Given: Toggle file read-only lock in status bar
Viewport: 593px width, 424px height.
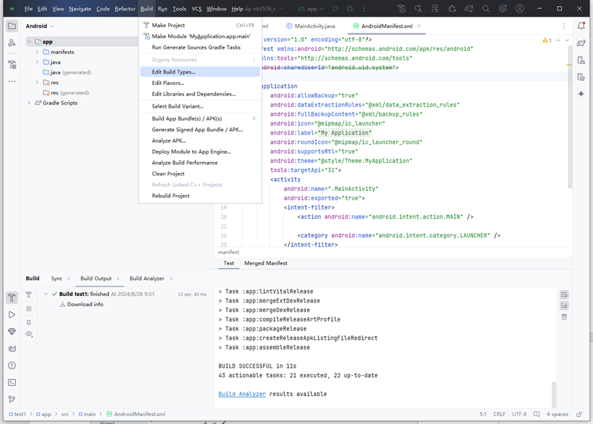Looking at the screenshot, I should pos(579,414).
